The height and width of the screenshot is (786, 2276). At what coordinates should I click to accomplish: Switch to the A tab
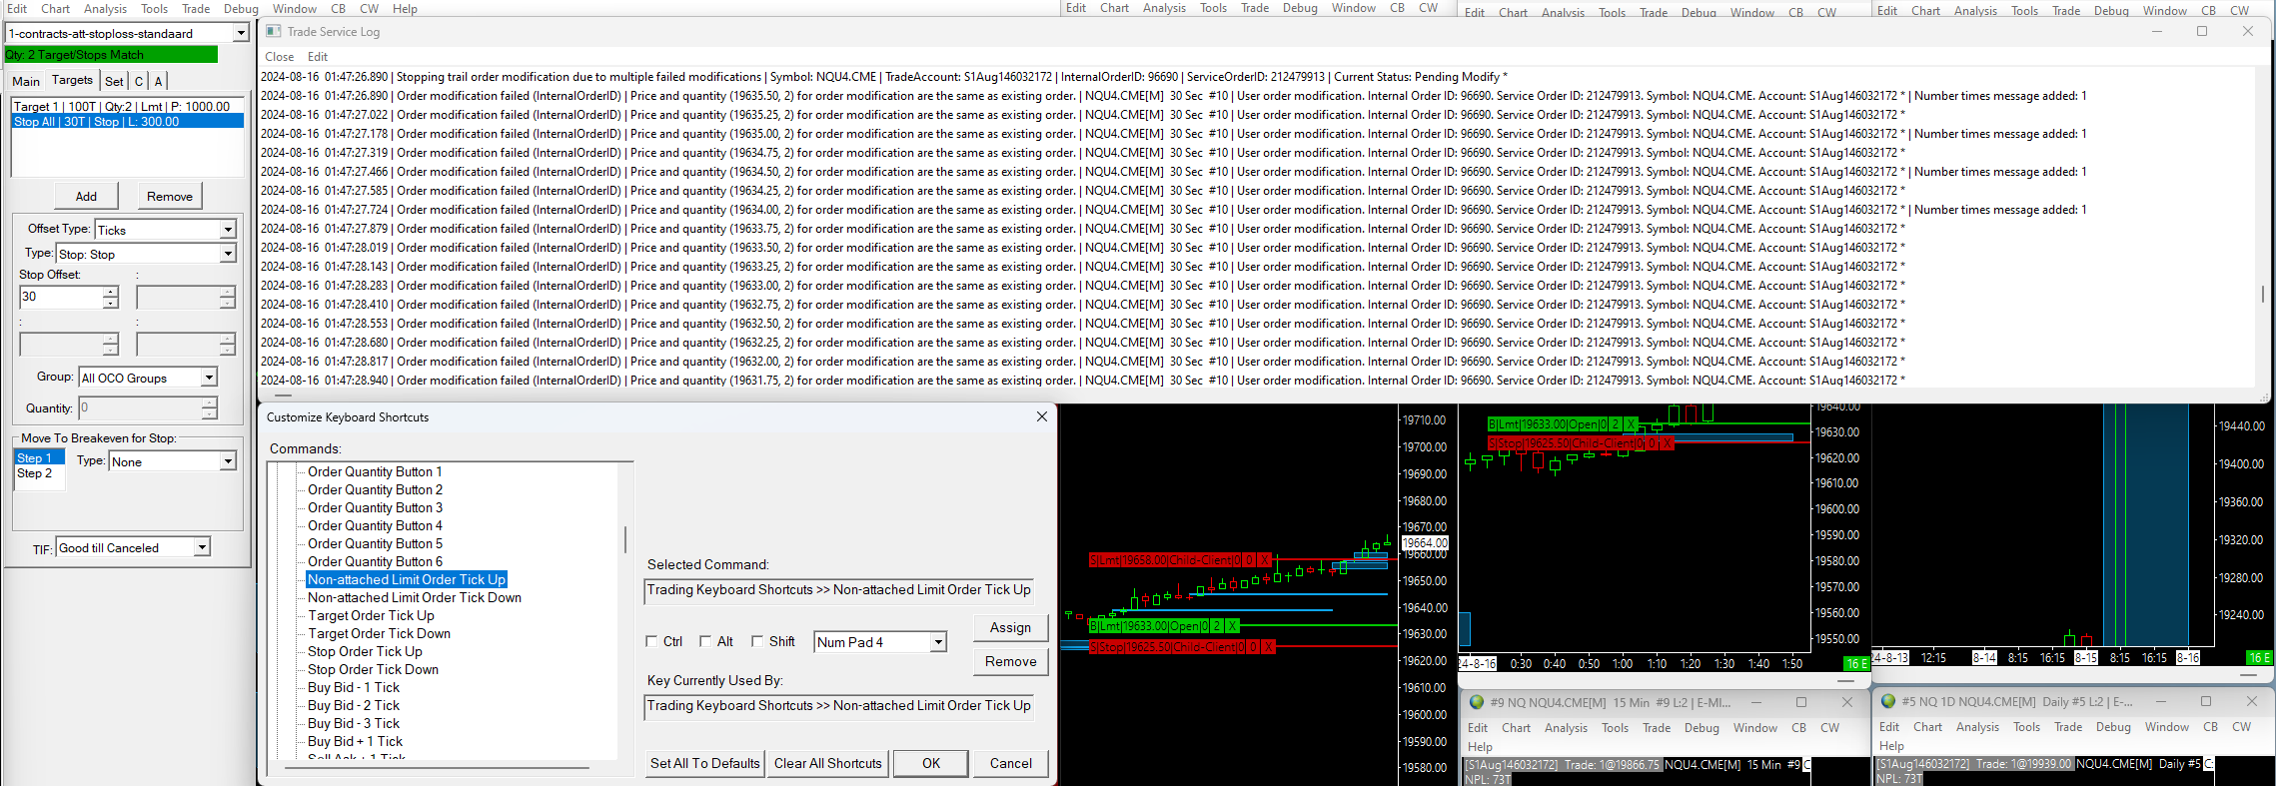pos(158,81)
